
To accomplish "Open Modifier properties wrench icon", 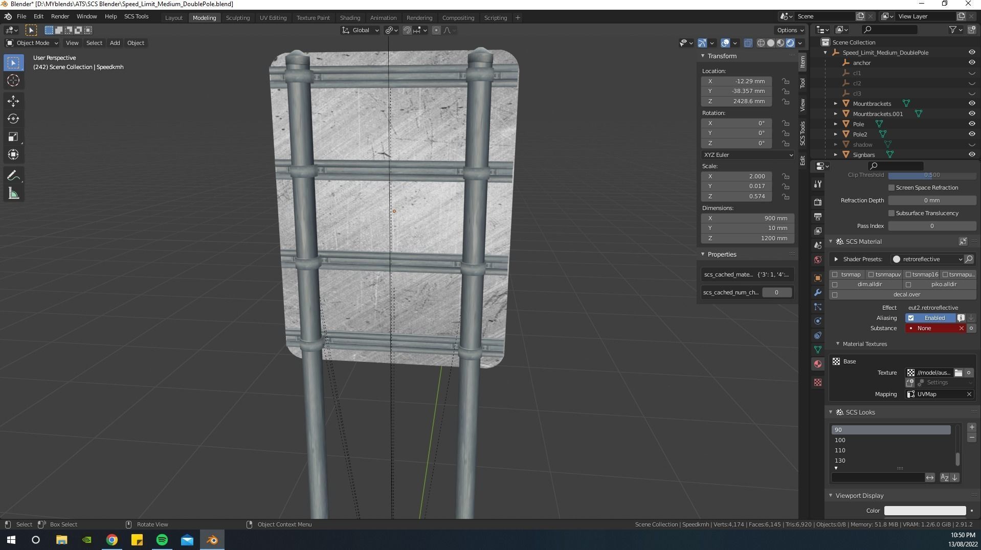I will (818, 292).
